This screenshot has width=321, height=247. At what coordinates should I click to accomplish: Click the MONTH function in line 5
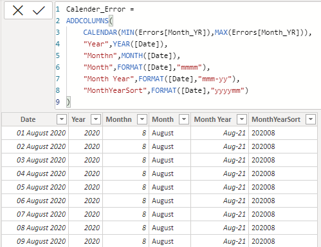132,55
